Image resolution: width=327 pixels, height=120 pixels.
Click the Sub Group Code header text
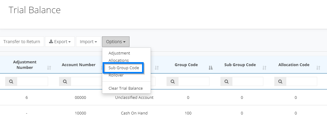click(240, 65)
